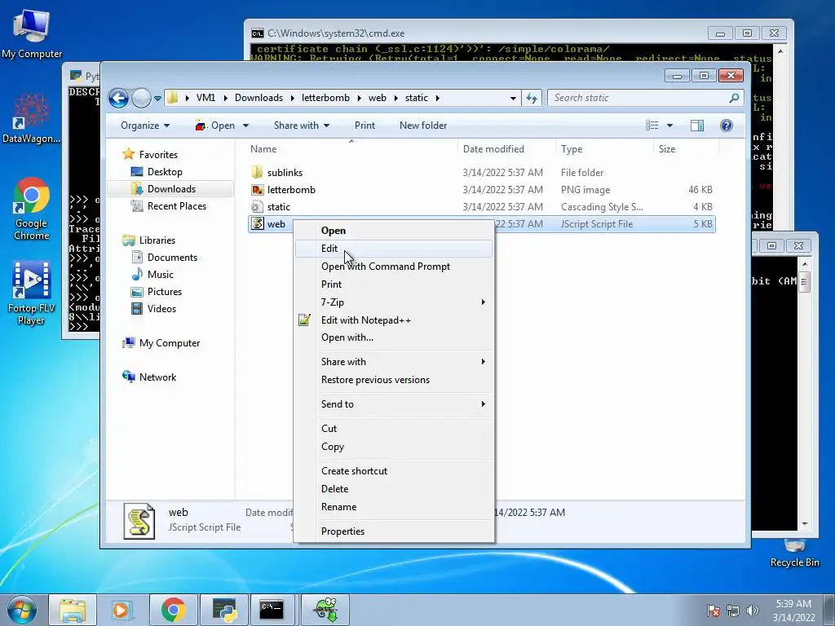Open Fortop FLV Player desktop icon
The height and width of the screenshot is (626, 835).
click(32, 293)
